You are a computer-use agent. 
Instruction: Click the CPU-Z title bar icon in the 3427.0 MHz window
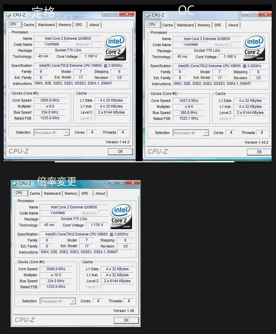click(148, 15)
